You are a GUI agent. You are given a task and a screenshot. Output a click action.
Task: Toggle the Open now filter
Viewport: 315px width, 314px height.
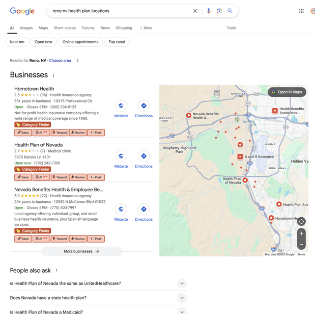coord(43,42)
